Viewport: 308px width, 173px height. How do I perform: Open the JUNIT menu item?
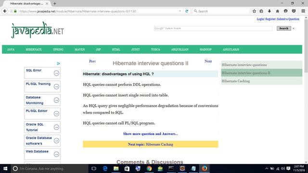(x=136, y=49)
